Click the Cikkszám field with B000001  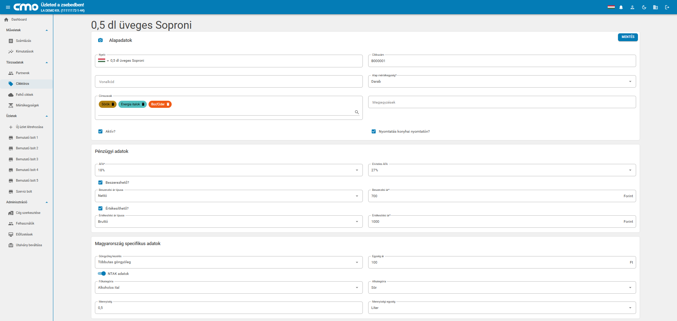(x=502, y=61)
